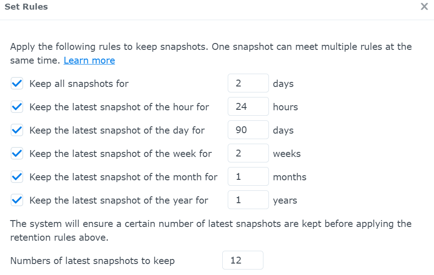Toggle 'Keep the latest snapshot of the hour' checkbox
The height and width of the screenshot is (275, 434).
[17, 107]
